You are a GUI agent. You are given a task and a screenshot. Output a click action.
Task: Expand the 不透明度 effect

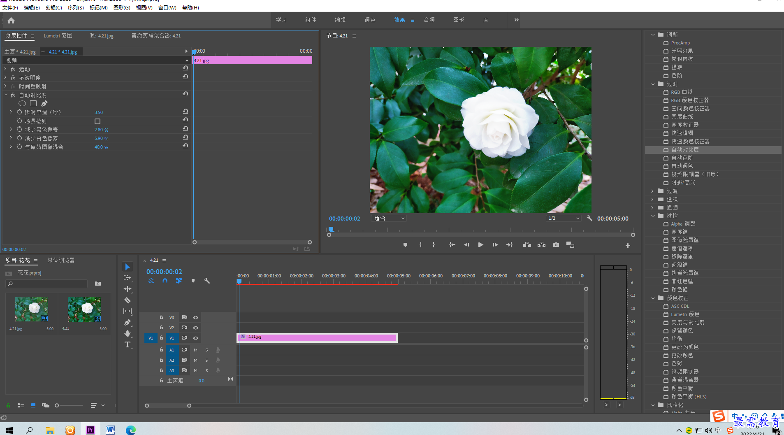(x=5, y=78)
